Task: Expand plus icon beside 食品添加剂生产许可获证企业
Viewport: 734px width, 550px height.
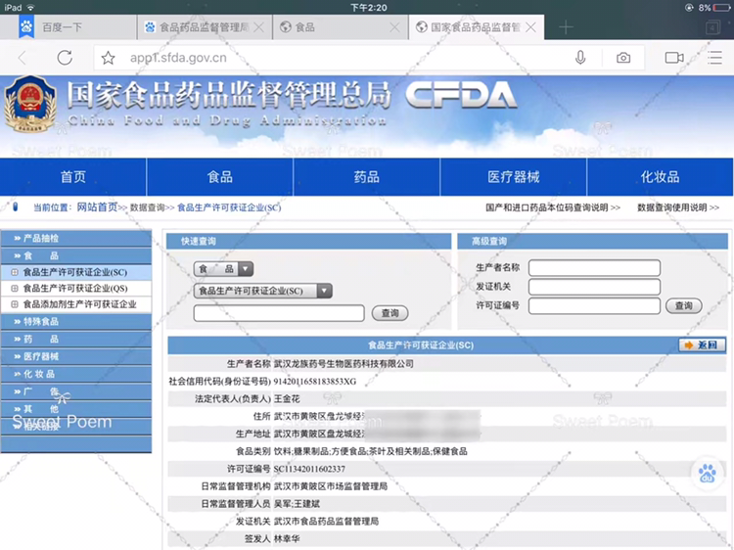Action: point(15,304)
